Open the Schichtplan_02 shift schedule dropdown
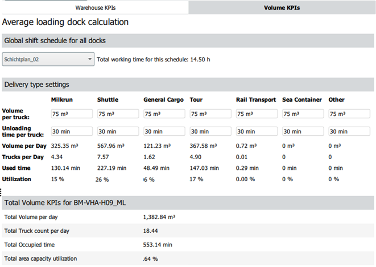 pyautogui.click(x=48, y=59)
